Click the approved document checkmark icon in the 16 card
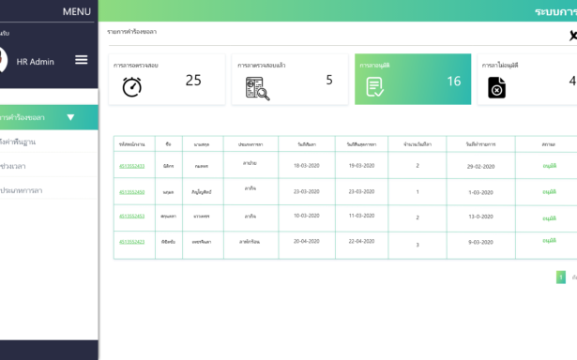This screenshot has width=577, height=360. pyautogui.click(x=374, y=87)
